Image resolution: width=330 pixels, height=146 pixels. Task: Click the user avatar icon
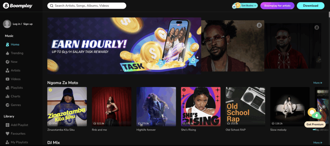pos(7,24)
